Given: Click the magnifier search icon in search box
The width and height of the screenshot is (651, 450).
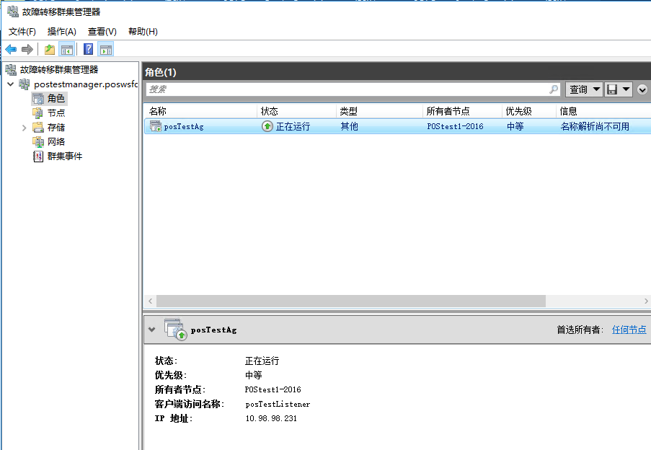Looking at the screenshot, I should pyautogui.click(x=554, y=89).
